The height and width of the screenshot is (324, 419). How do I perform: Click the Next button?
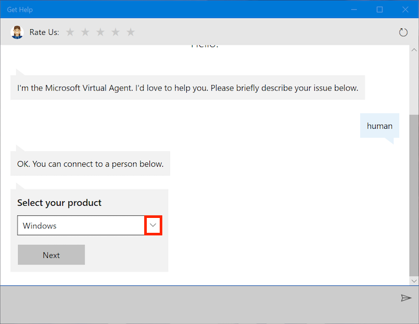[51, 255]
